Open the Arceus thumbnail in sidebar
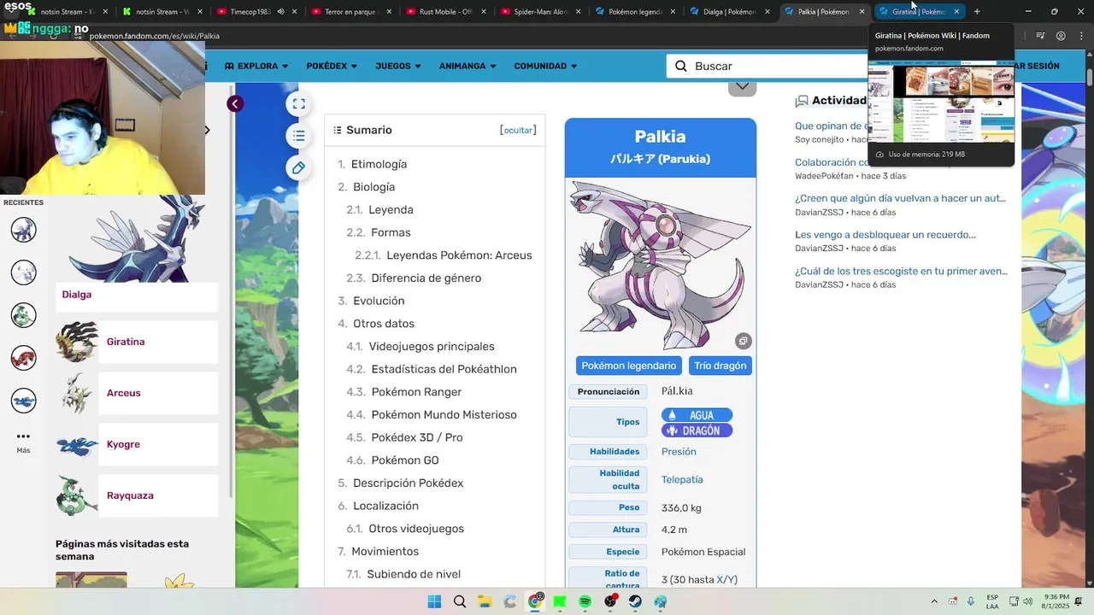This screenshot has width=1094, height=615. (x=77, y=393)
